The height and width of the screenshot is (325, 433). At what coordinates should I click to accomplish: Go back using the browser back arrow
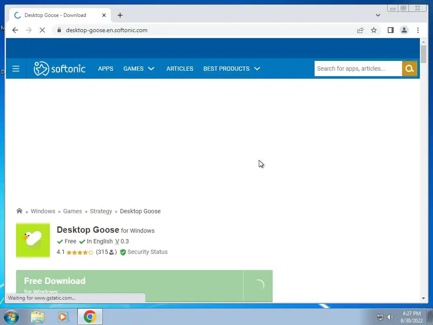click(15, 30)
